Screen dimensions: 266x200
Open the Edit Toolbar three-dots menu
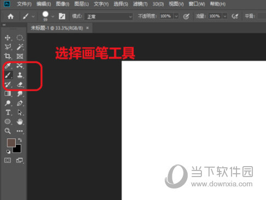coord(20,131)
